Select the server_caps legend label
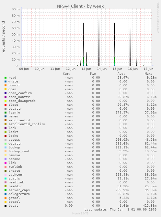This screenshot has height=217, width=161. coord(19,190)
